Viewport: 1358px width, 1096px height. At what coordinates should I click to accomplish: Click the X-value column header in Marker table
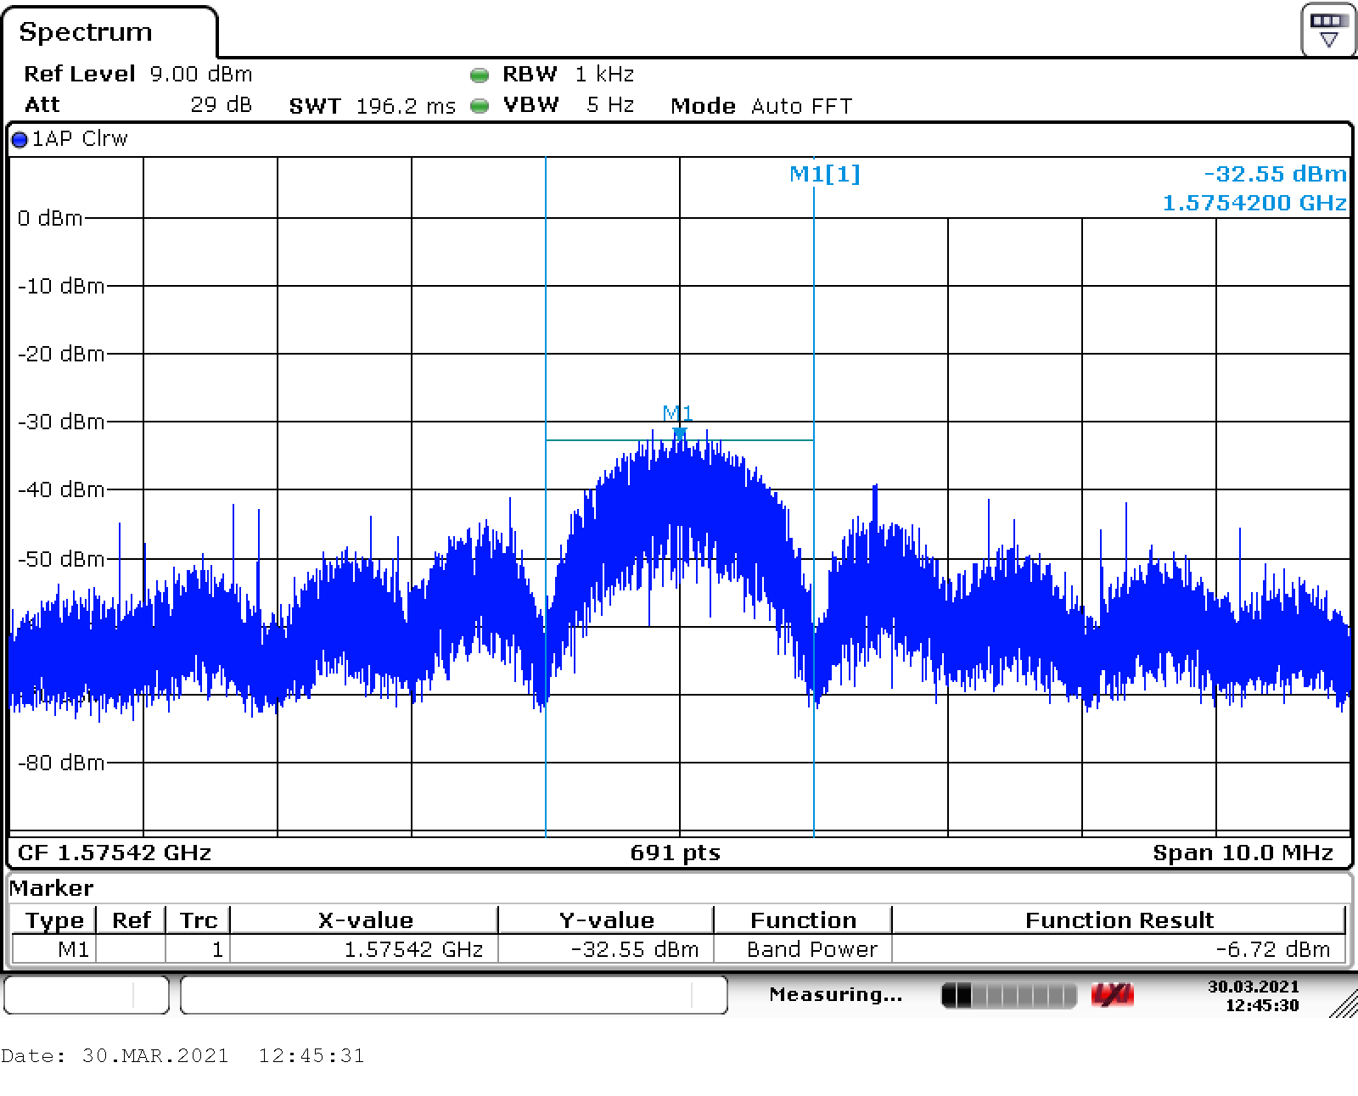365,920
